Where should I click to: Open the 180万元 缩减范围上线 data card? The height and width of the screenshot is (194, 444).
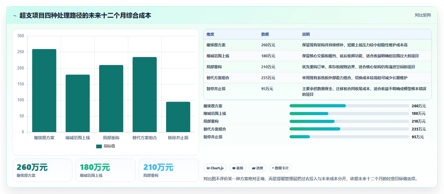pos(106,170)
